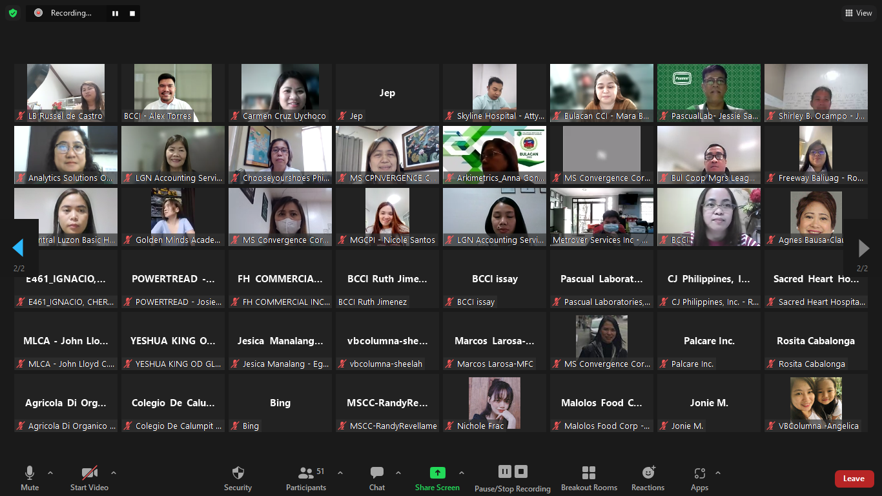Expand the arrow beside Apps
Screen dimensions: 882x496
pos(718,473)
